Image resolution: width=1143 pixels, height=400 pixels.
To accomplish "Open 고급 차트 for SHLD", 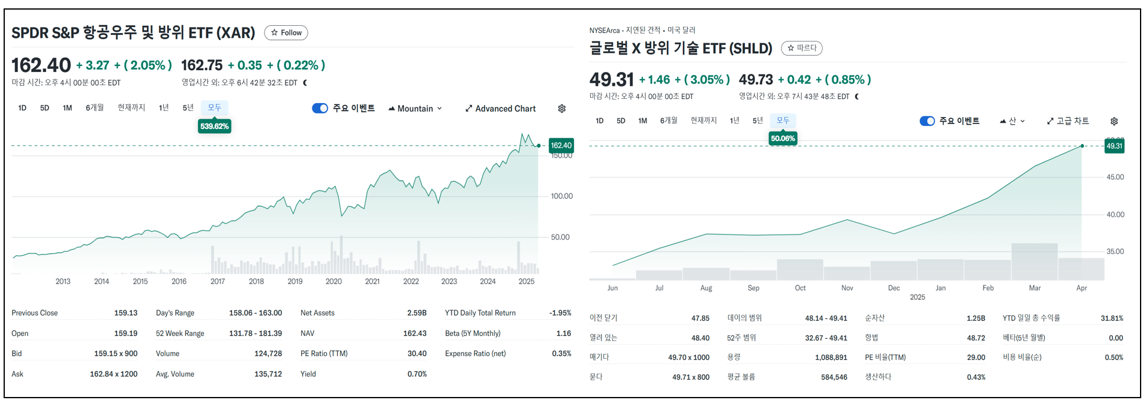I will 1068,121.
